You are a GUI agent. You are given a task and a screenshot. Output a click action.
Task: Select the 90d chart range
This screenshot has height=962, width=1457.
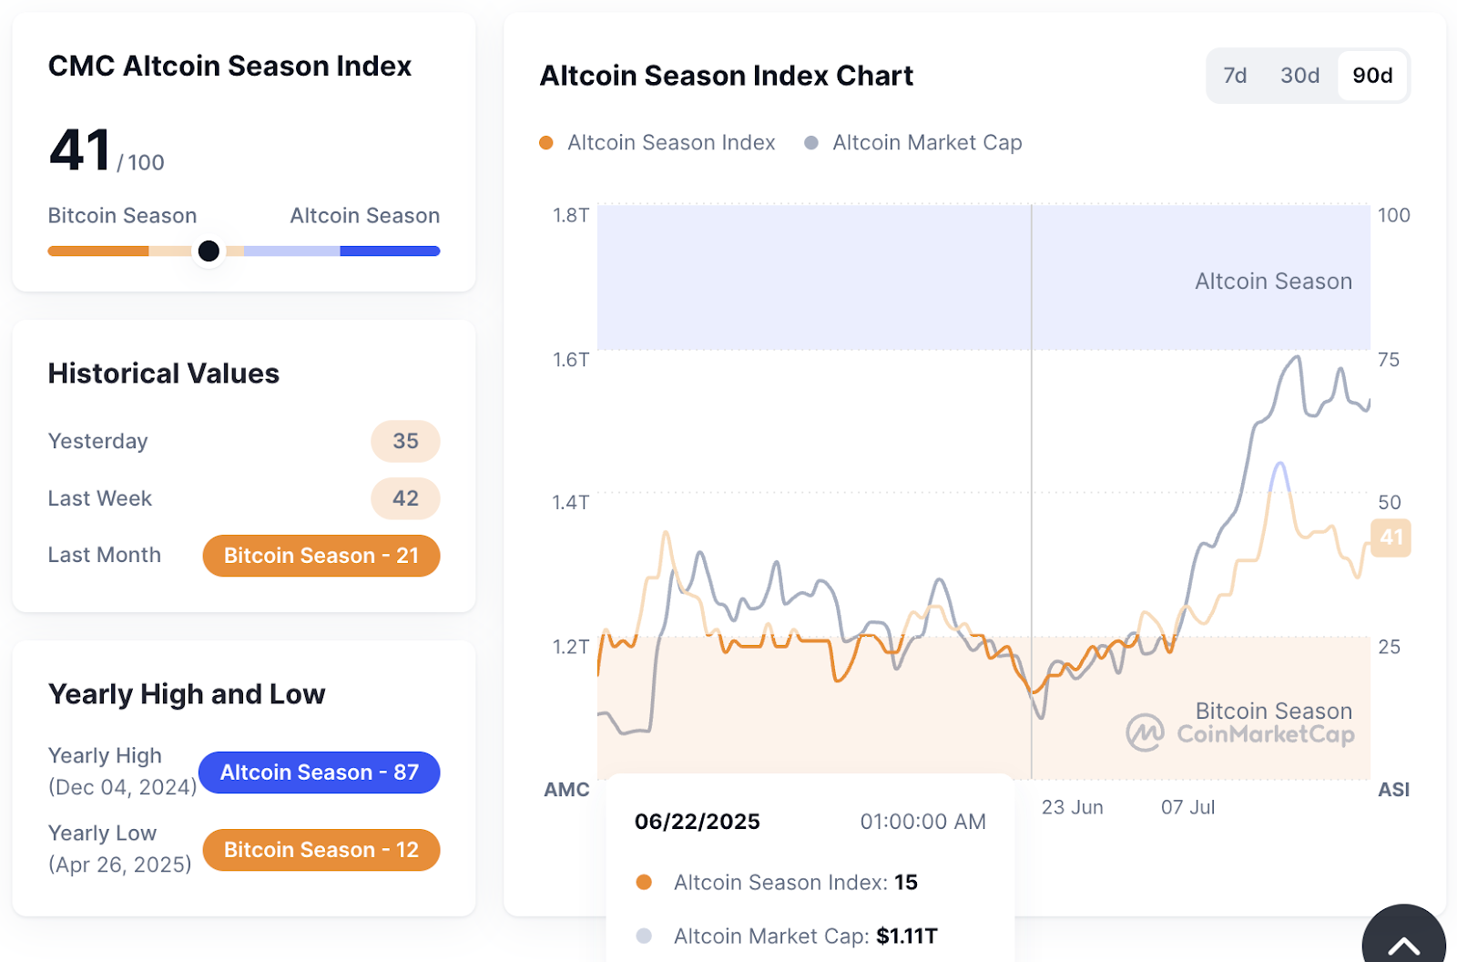pyautogui.click(x=1372, y=76)
